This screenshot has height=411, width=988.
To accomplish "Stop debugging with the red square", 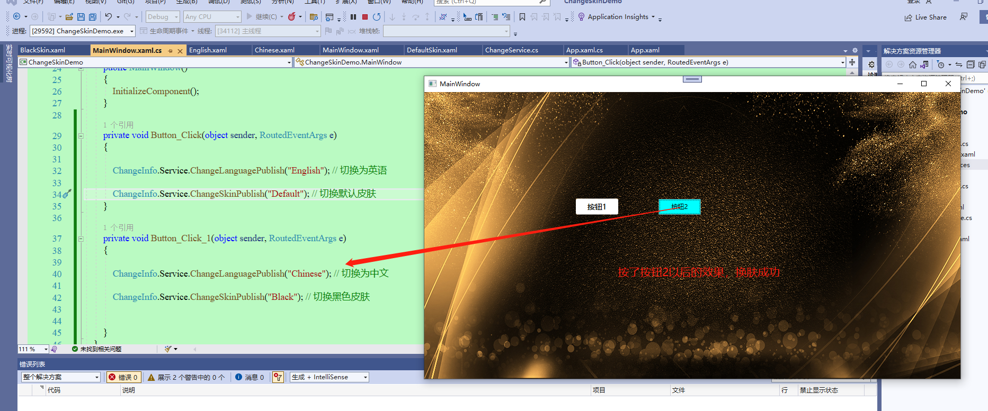I will [365, 17].
